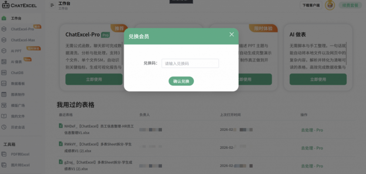Click the Excel icon of RWkVY file
The image size is (366, 174).
tap(61, 144)
